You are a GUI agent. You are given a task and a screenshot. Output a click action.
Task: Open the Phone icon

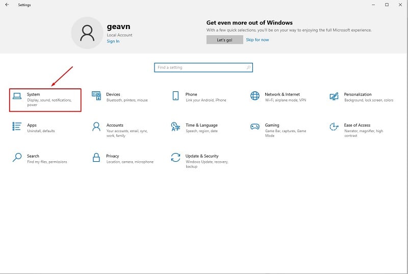175,96
